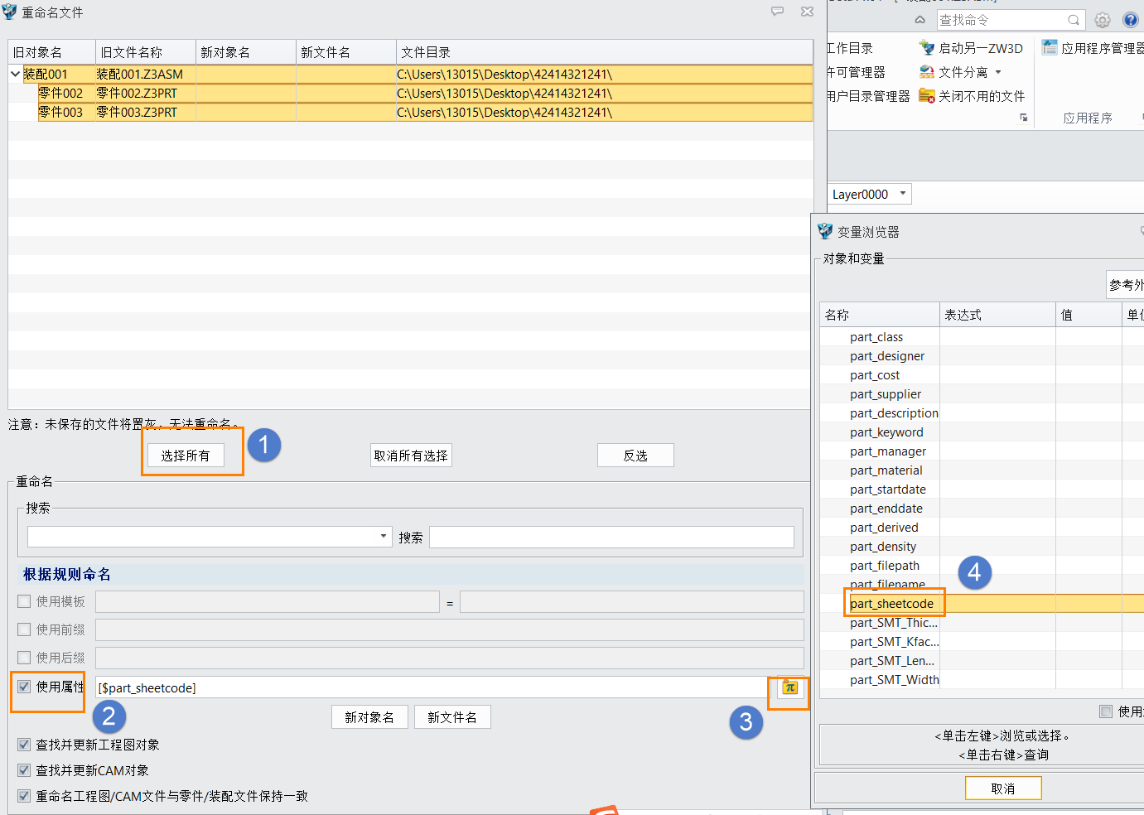The height and width of the screenshot is (815, 1144).
Task: Click the 新对象名 button
Action: 369,717
